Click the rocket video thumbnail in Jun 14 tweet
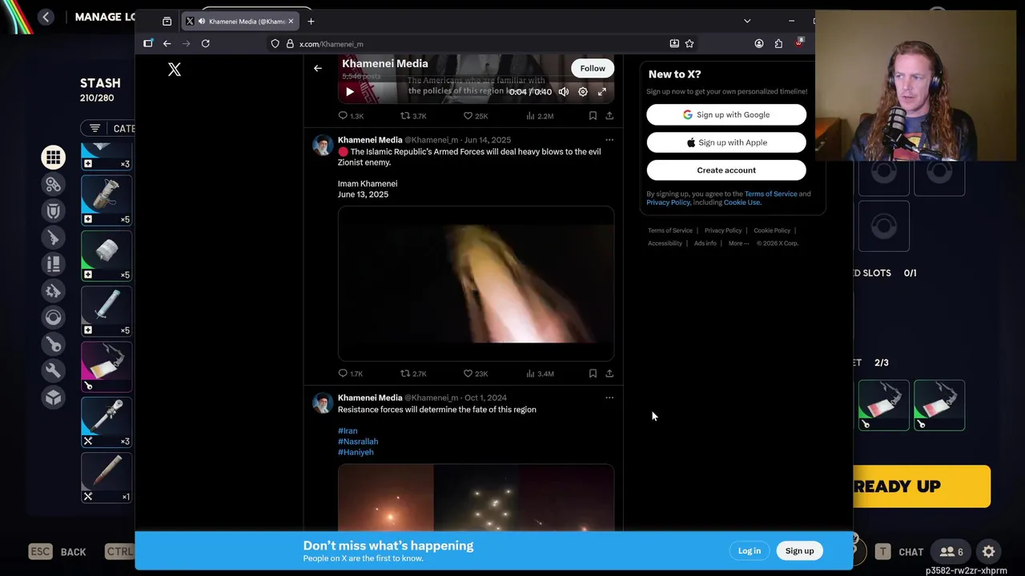This screenshot has height=576, width=1025. [x=476, y=283]
